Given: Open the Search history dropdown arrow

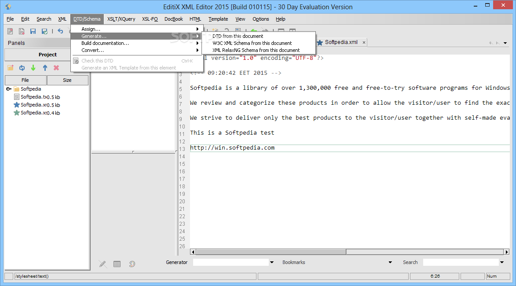Looking at the screenshot, I should (502, 262).
